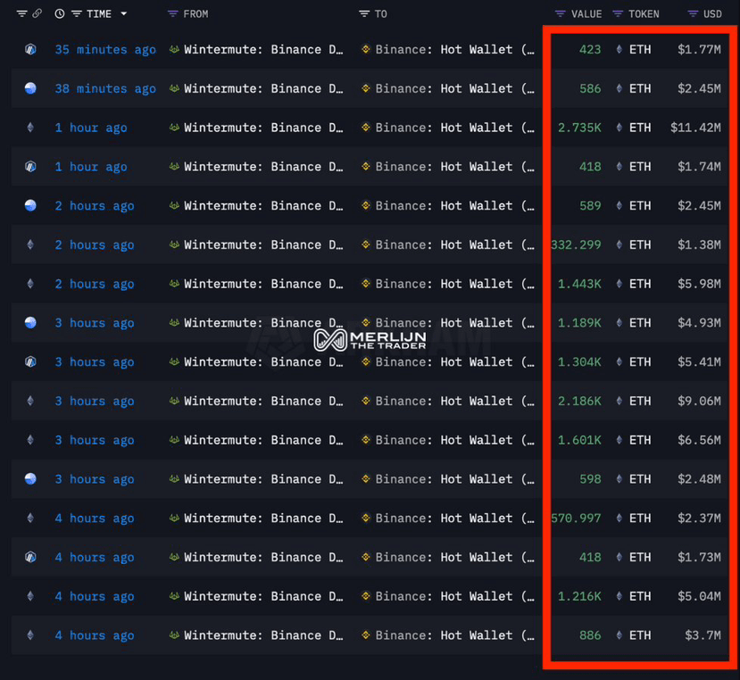This screenshot has width=740, height=680.
Task: Open the USD column filter
Action: [693, 14]
